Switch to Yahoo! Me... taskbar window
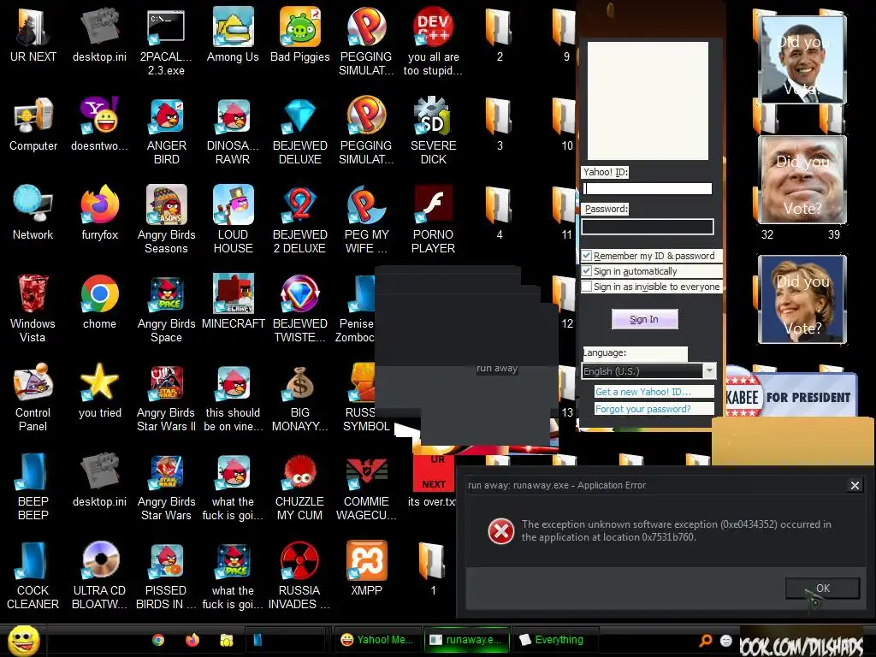876x657 pixels. click(x=377, y=640)
